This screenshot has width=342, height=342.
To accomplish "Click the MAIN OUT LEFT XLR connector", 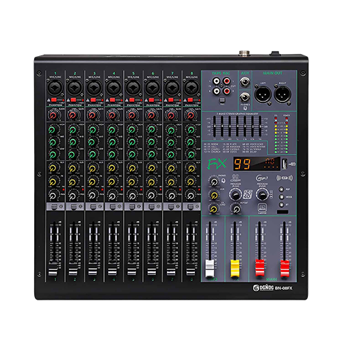I will (263, 94).
